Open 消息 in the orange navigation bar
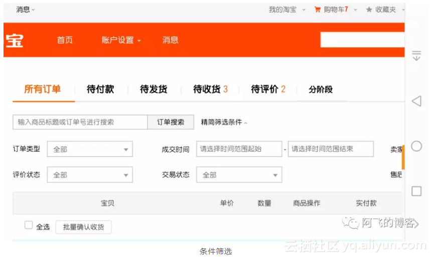 (170, 40)
